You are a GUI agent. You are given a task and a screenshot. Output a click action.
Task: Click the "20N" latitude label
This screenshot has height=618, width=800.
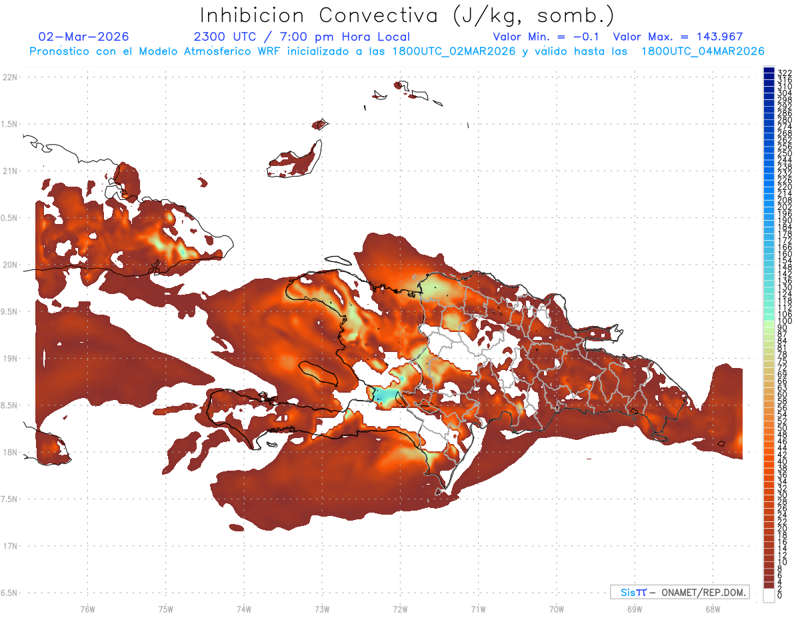(x=10, y=265)
